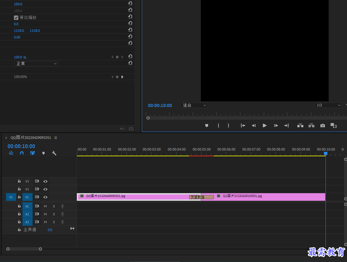Enable voice-over record on track A1
Screen dimensions: 347x262
62,206
